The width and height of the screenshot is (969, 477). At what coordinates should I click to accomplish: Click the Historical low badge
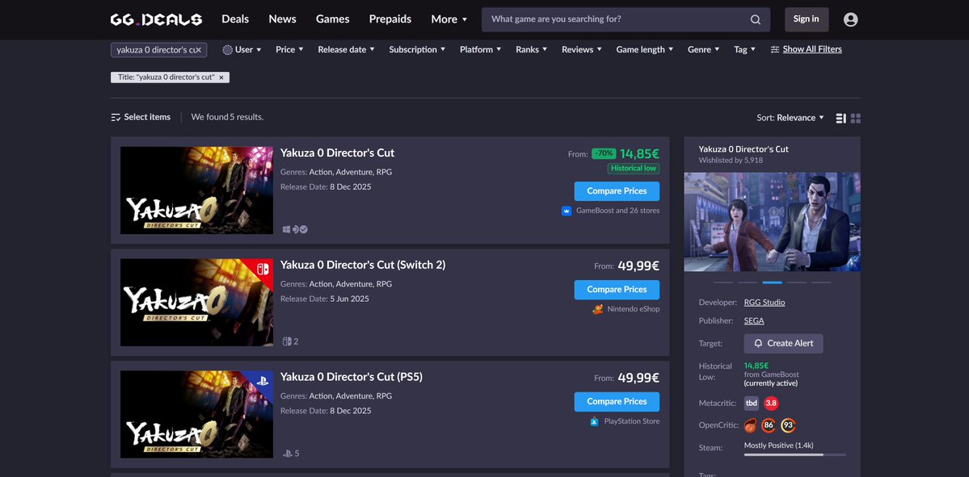coord(634,169)
